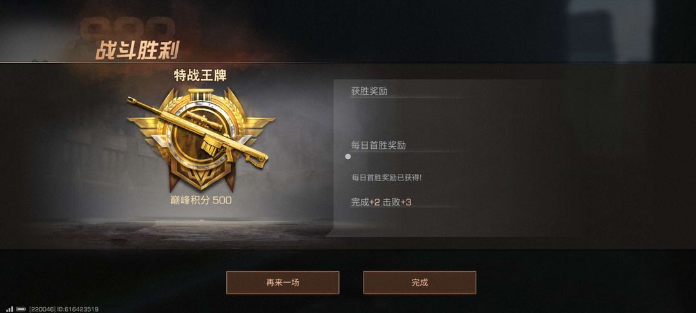This screenshot has height=313, width=696.
Task: Click the rifle muzzle tip
Action: coord(131,100)
